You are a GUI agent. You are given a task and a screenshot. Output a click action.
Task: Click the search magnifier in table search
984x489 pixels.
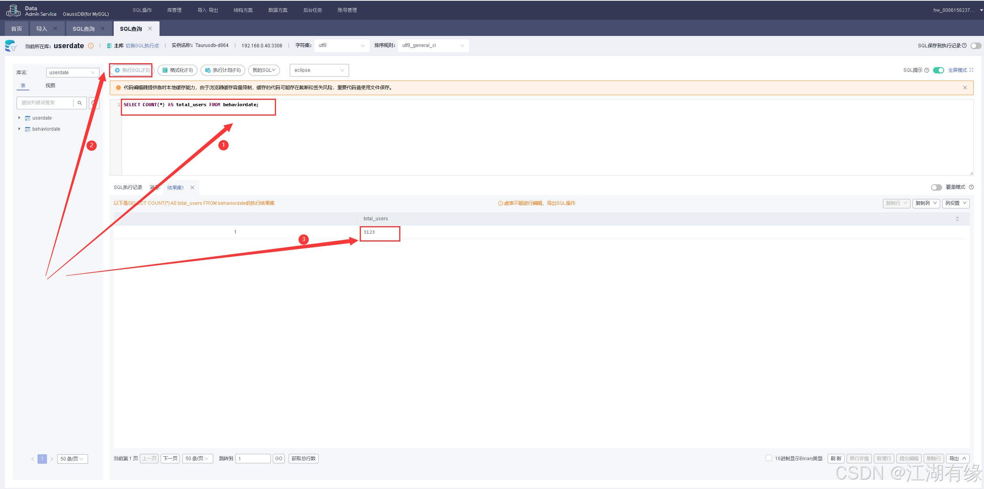point(80,103)
